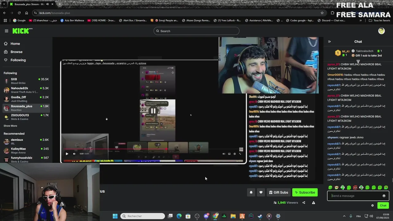This screenshot has height=221, width=393.
Task: Toggle microphone icon in system tray
Action: point(351,216)
